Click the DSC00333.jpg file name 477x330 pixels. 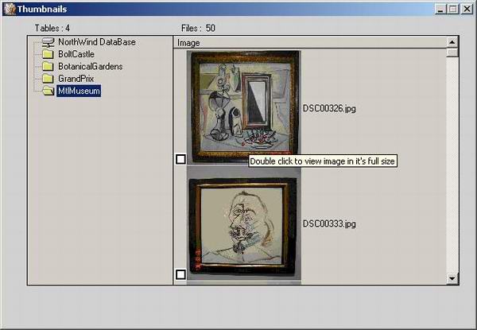pos(329,224)
